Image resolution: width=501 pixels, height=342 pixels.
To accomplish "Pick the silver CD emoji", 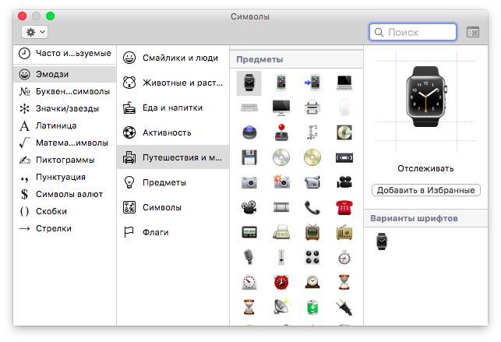I will [281, 157].
